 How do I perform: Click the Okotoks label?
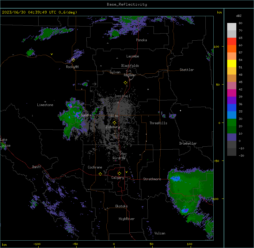(121, 206)
